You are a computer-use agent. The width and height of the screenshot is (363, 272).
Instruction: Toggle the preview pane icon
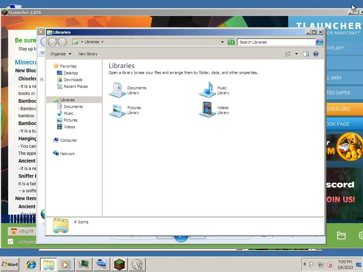click(306, 54)
